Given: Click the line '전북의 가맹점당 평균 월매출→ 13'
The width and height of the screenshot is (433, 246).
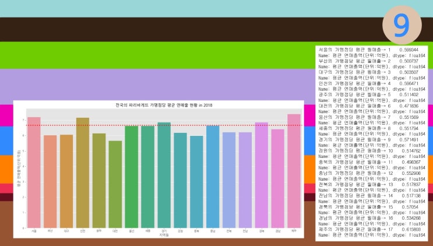Looking at the screenshot, I should pyautogui.click(x=355, y=184).
